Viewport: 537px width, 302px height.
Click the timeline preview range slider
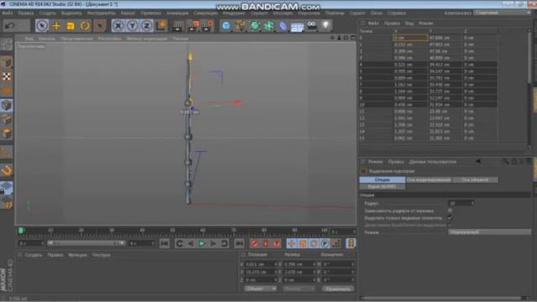point(86,243)
